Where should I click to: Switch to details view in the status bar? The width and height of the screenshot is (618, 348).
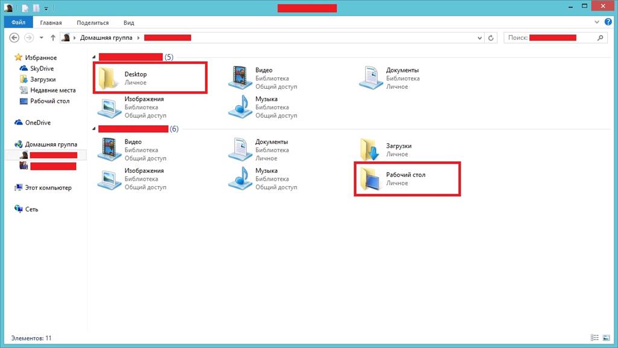click(594, 338)
